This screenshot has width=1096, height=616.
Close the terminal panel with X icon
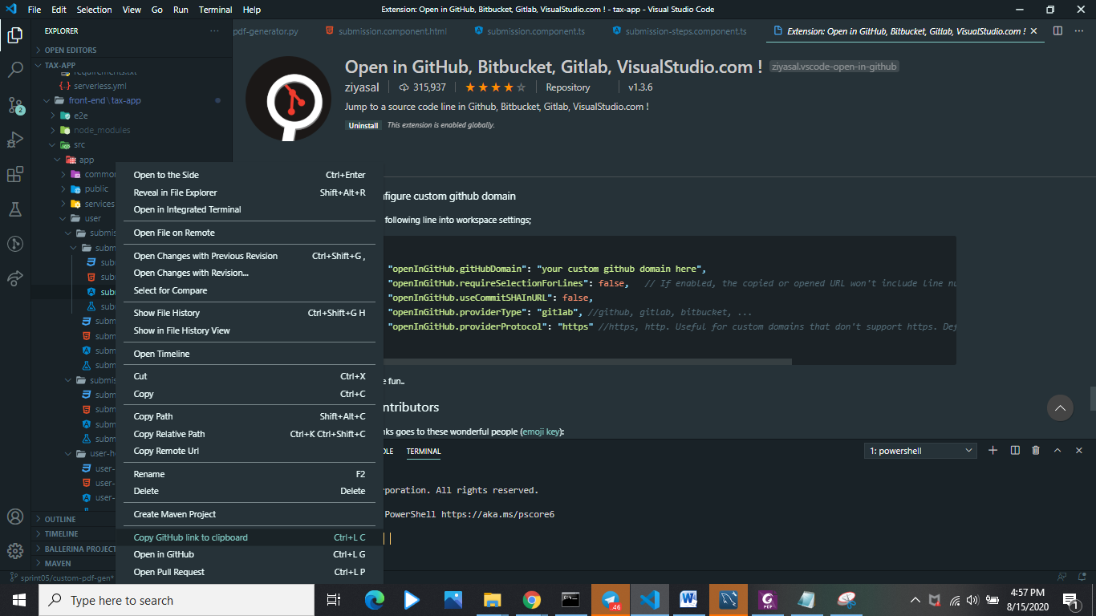point(1079,451)
